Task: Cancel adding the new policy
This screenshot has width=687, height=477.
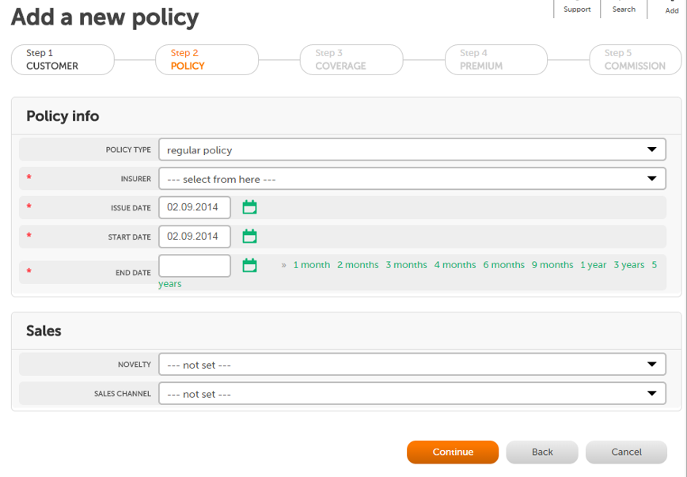Action: [626, 452]
